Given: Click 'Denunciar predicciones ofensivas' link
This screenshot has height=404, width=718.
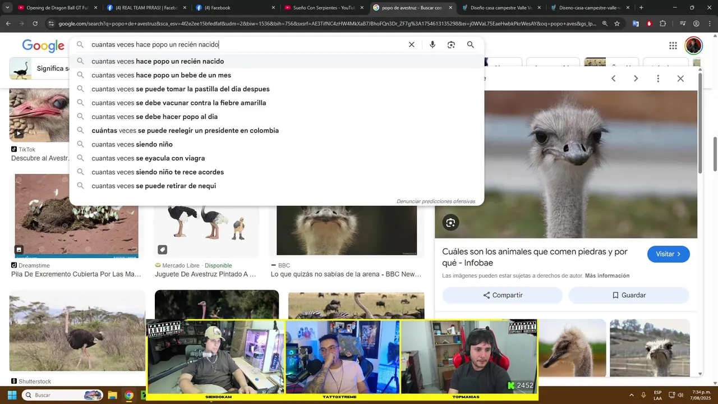Looking at the screenshot, I should pos(436,201).
